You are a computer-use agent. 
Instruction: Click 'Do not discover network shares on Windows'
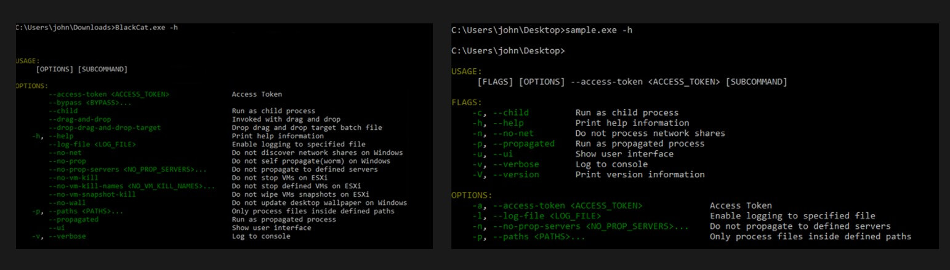[317, 153]
